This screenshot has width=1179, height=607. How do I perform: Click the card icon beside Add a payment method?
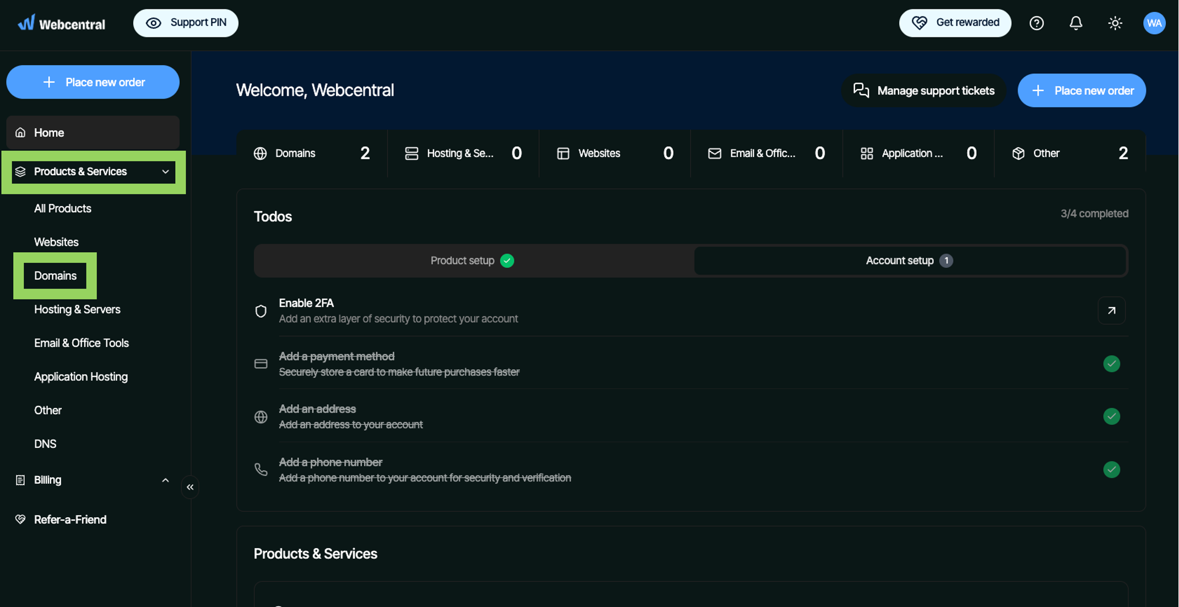click(261, 364)
